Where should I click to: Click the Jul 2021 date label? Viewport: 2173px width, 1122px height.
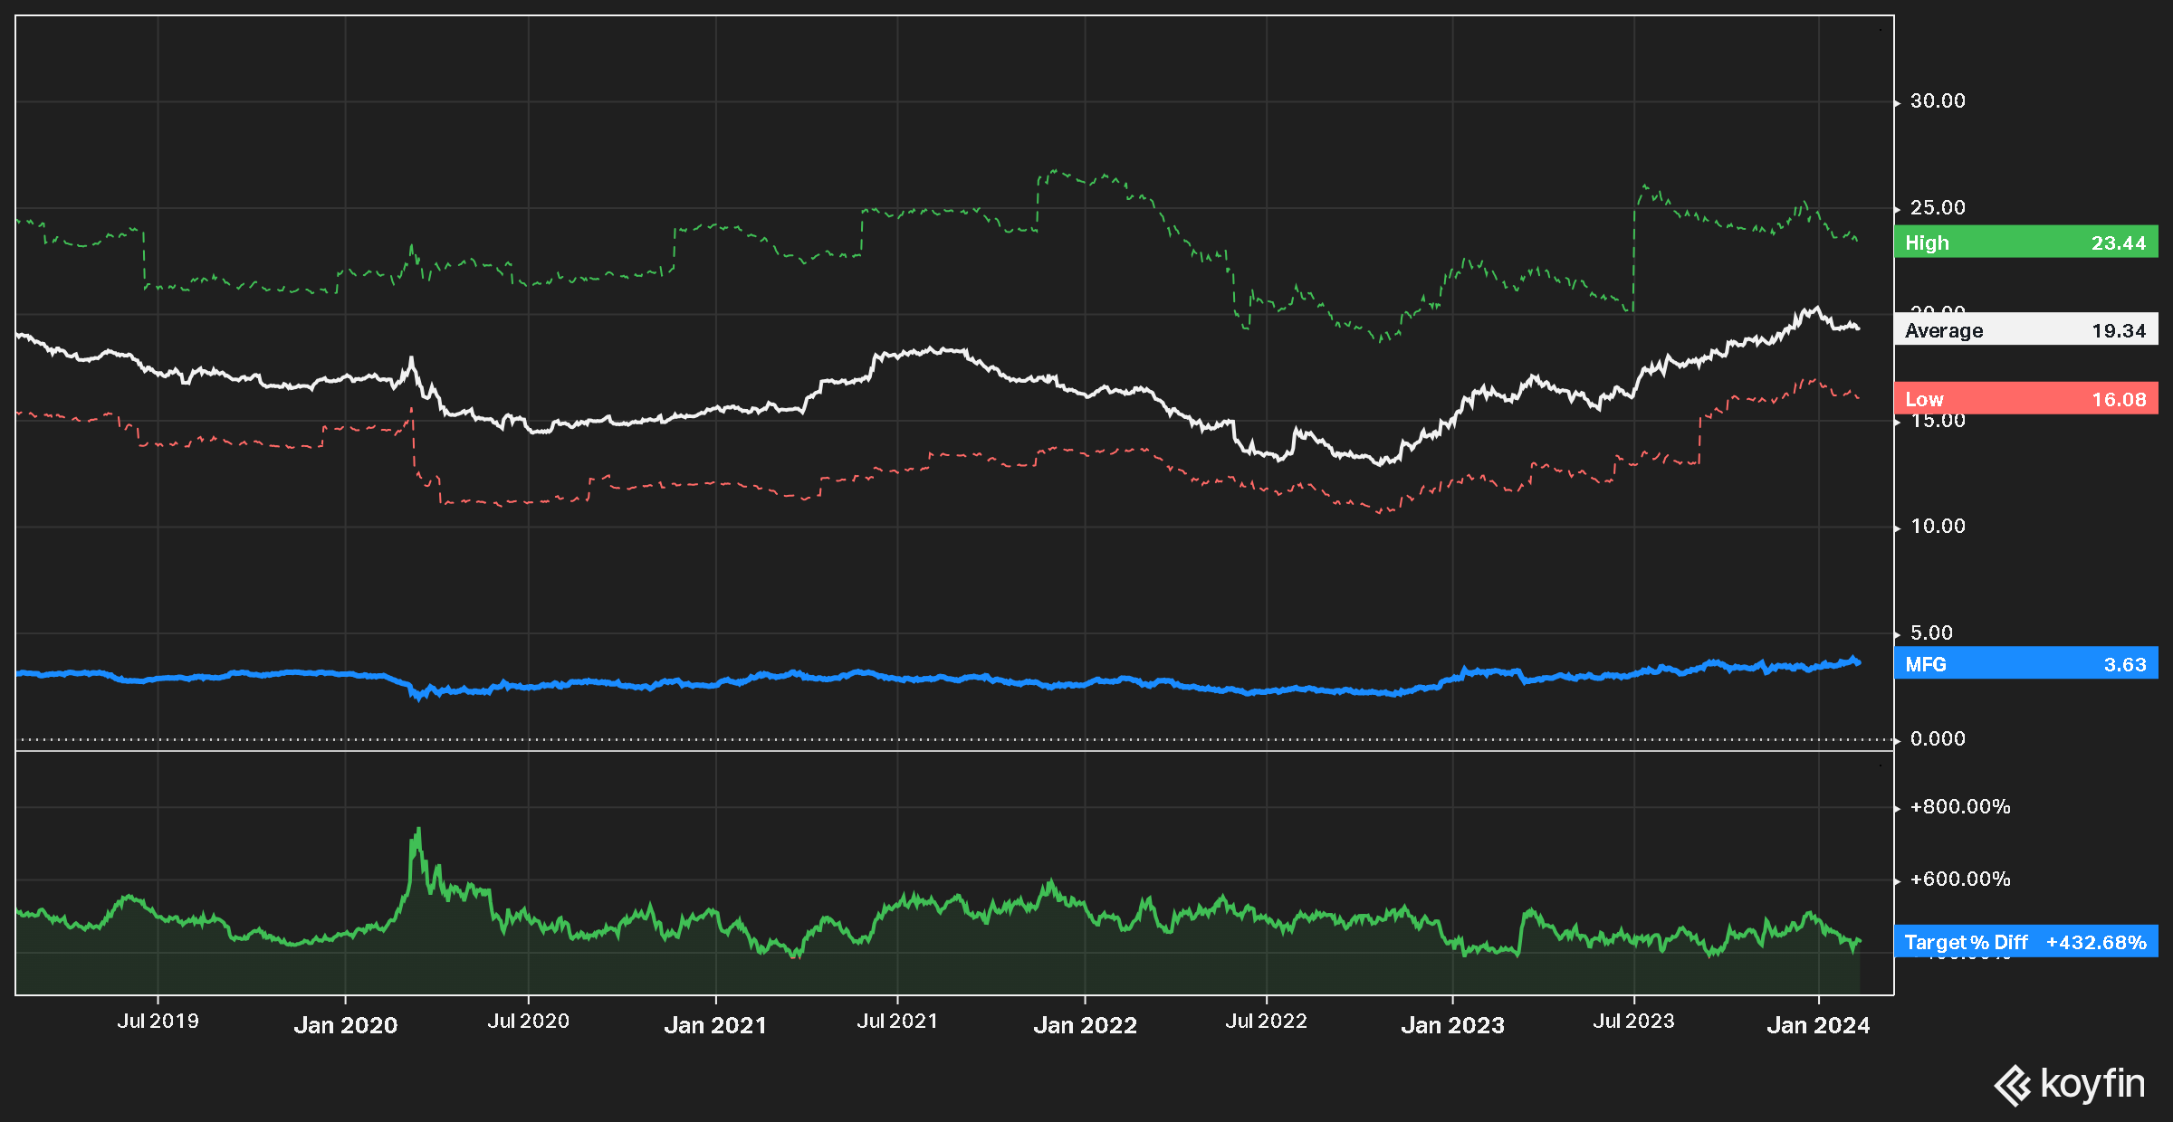pos(897,1022)
